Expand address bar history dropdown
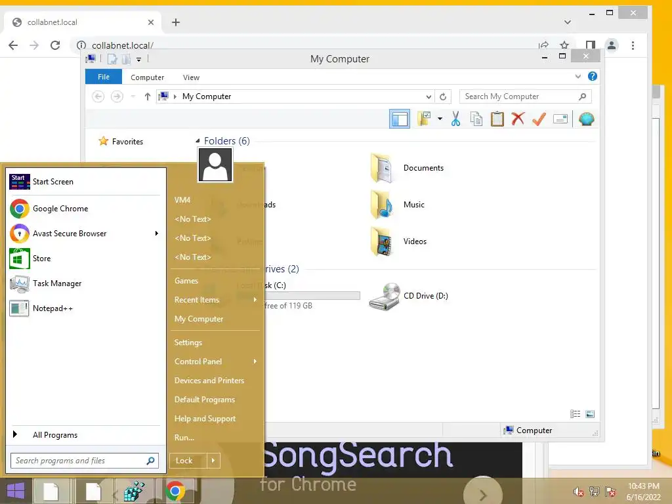 click(429, 96)
